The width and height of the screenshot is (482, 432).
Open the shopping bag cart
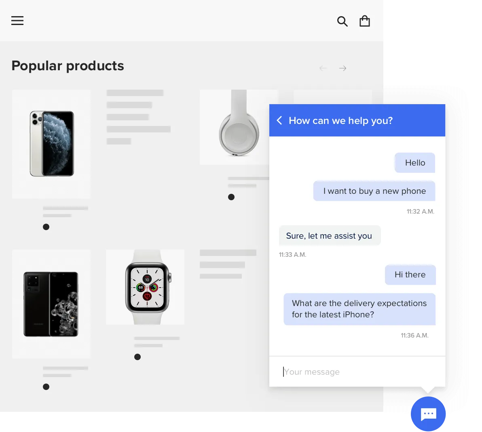[365, 21]
